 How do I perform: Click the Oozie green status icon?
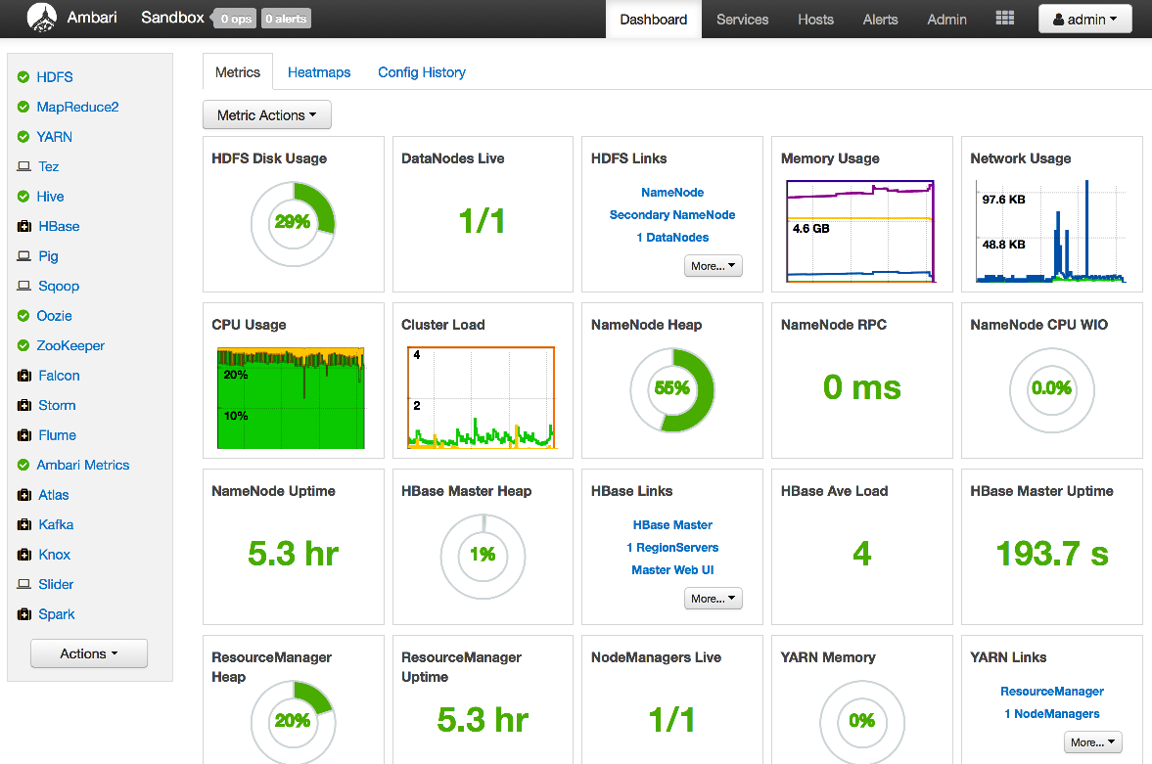(23, 316)
